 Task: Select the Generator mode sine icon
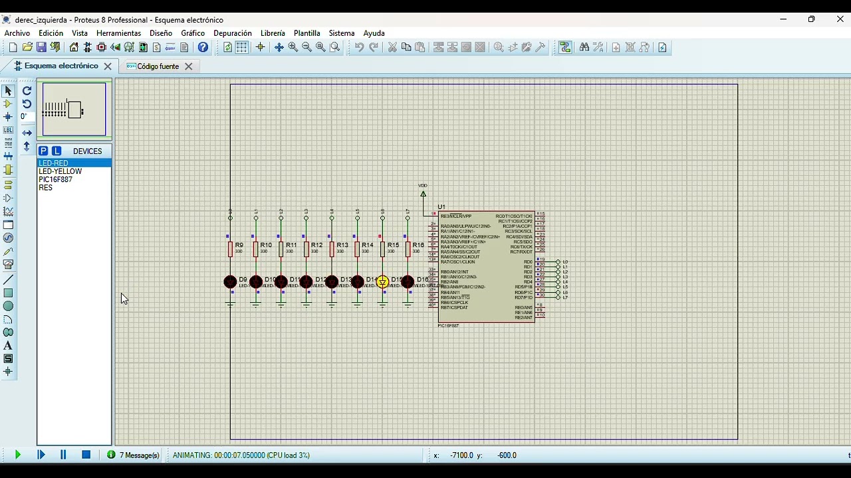click(x=8, y=238)
